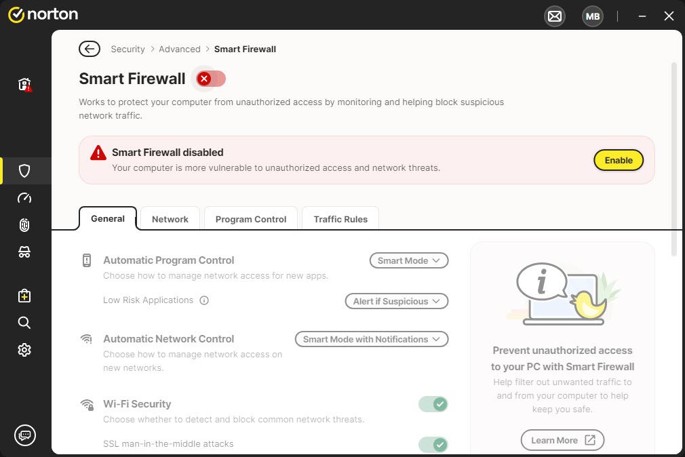Click the back arrow icon

pyautogui.click(x=89, y=49)
